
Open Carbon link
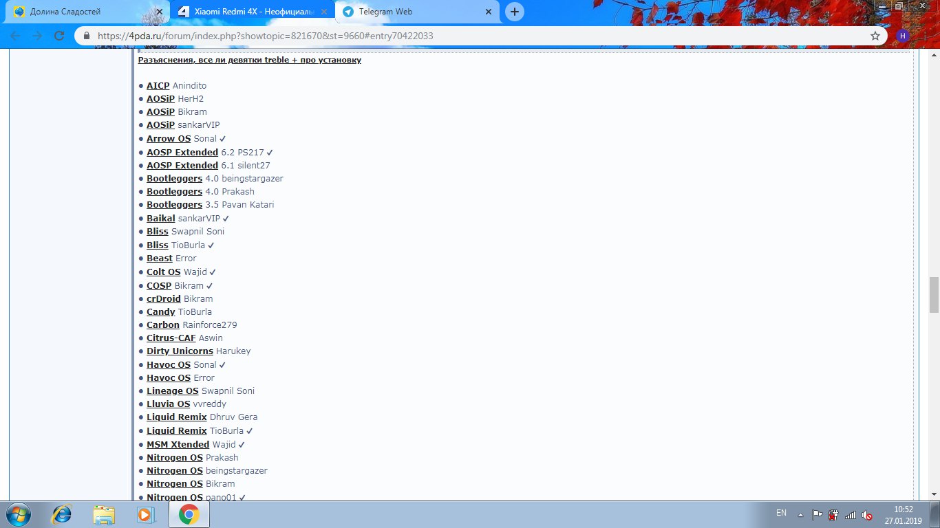163,324
